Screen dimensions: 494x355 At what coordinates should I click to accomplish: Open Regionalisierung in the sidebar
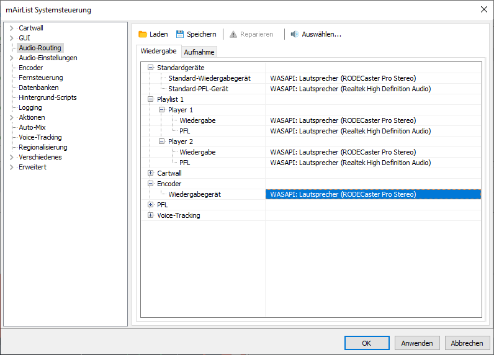coord(43,147)
